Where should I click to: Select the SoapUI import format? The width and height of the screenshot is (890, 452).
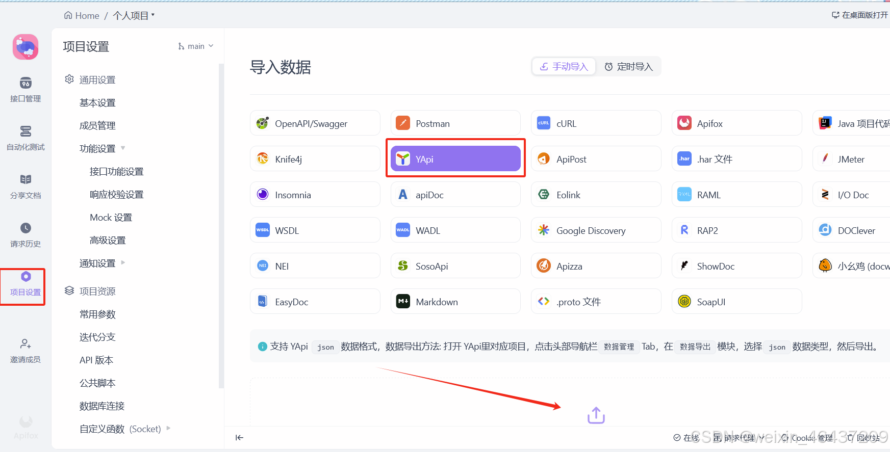pos(737,302)
